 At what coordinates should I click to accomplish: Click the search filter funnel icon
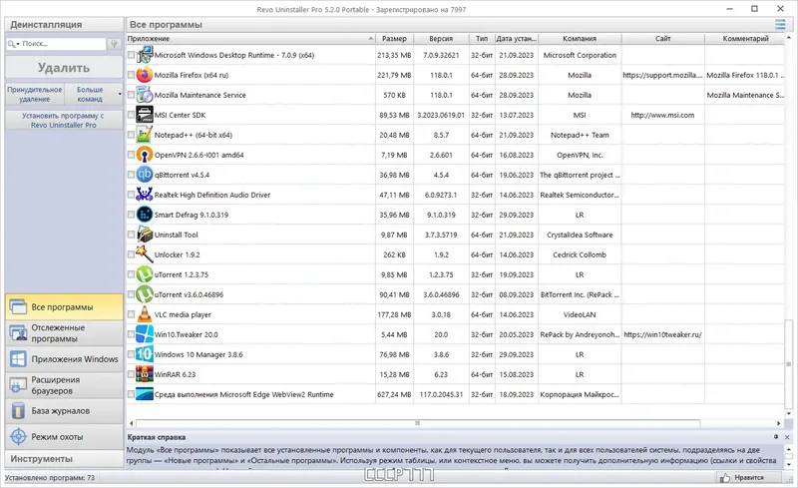tap(114, 44)
